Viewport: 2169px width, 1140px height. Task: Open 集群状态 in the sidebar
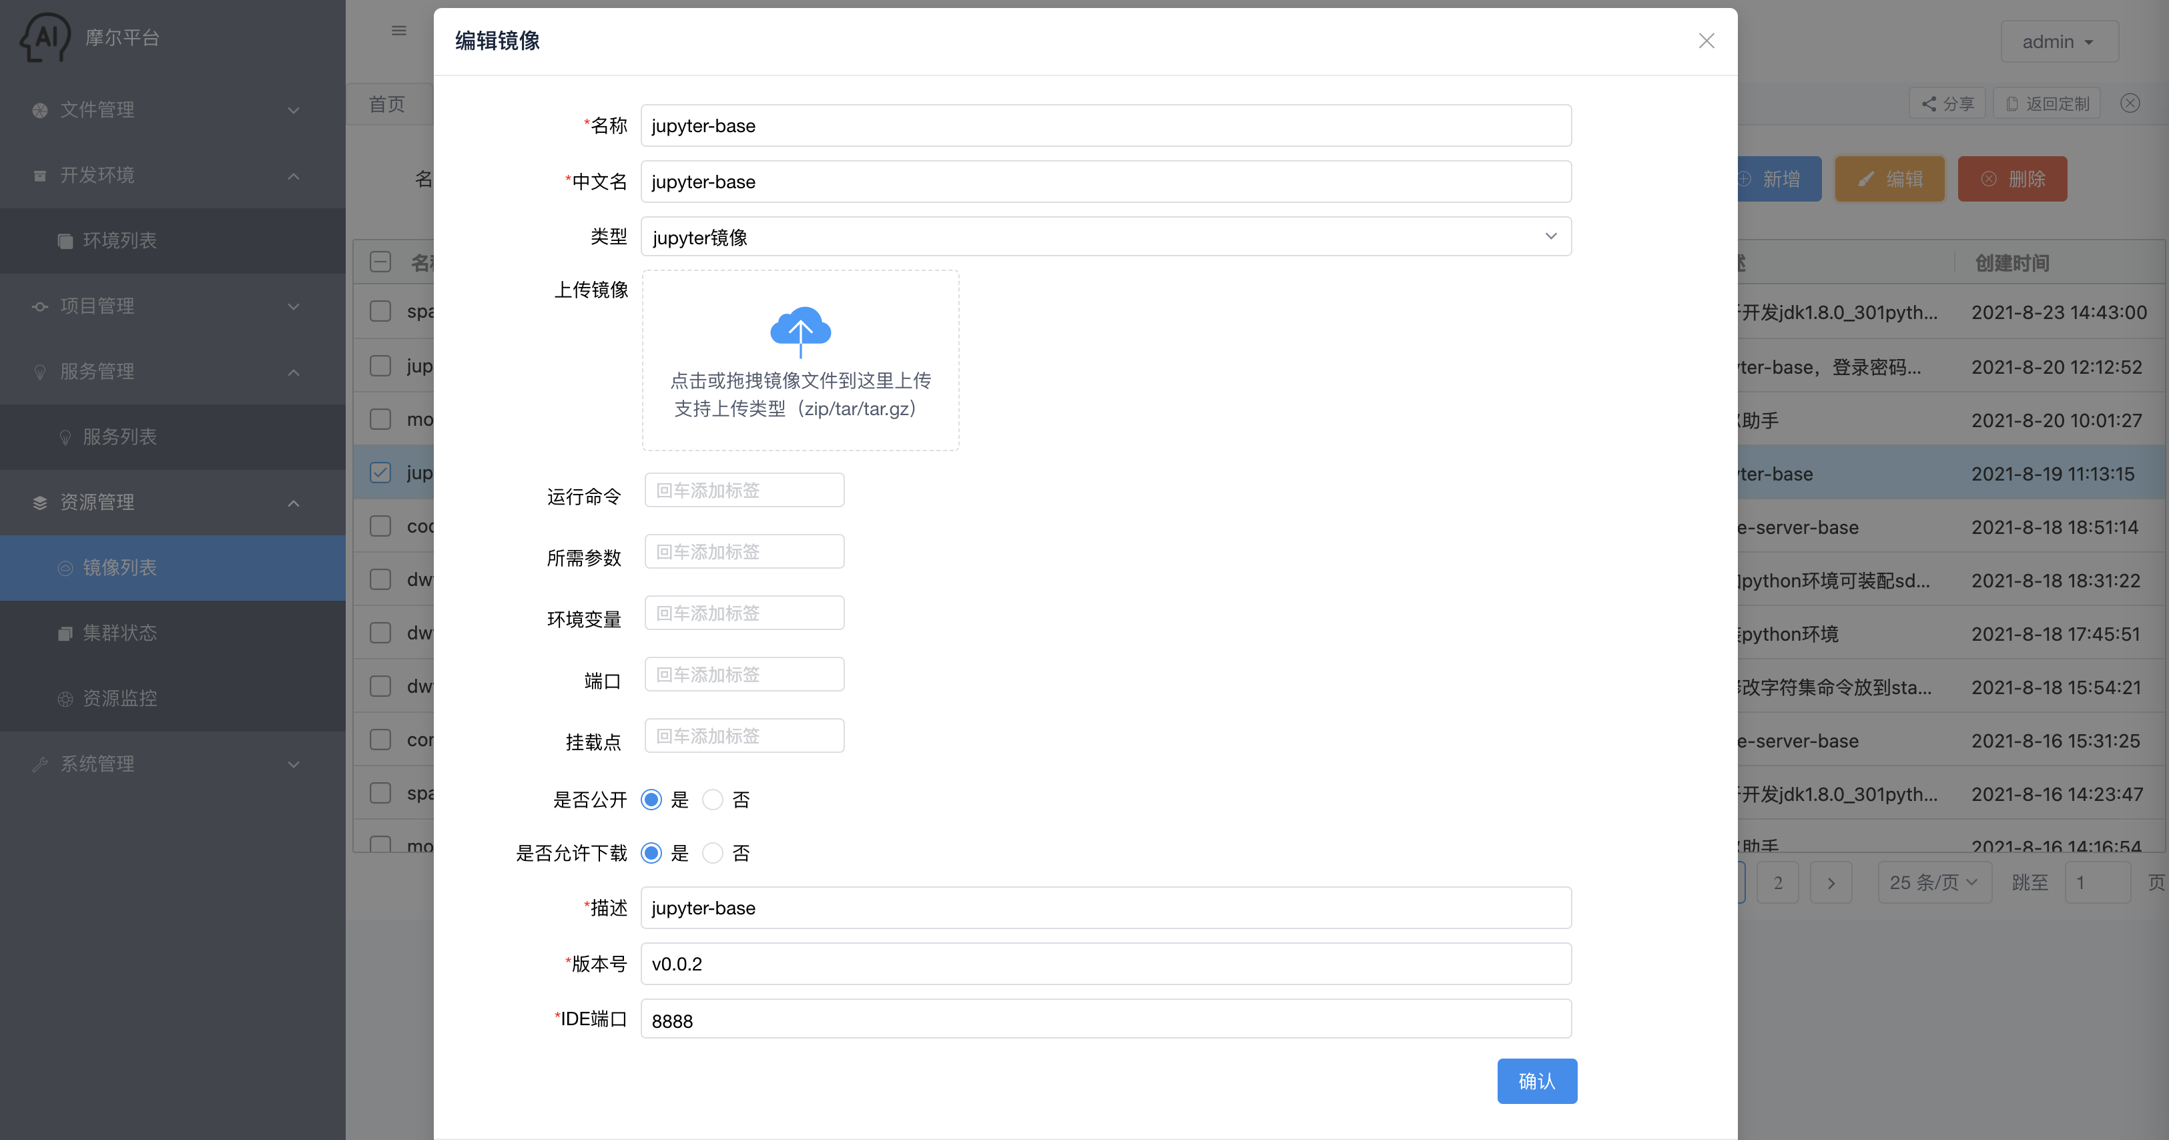point(173,633)
